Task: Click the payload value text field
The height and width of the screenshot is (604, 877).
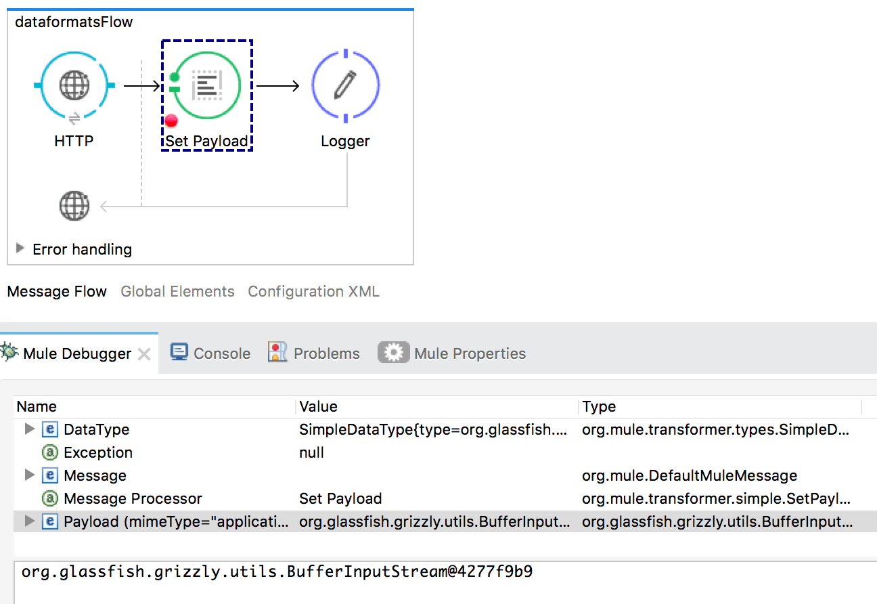Action: pos(440,580)
